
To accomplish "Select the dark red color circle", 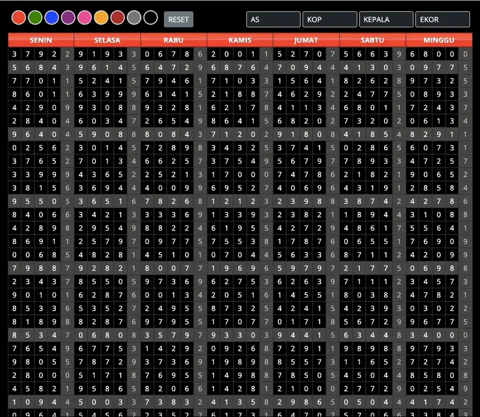I will [x=117, y=18].
